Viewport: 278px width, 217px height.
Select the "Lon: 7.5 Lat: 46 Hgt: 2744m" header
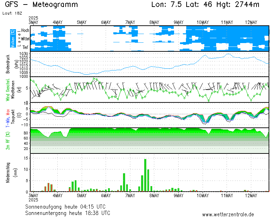[x=205, y=5]
